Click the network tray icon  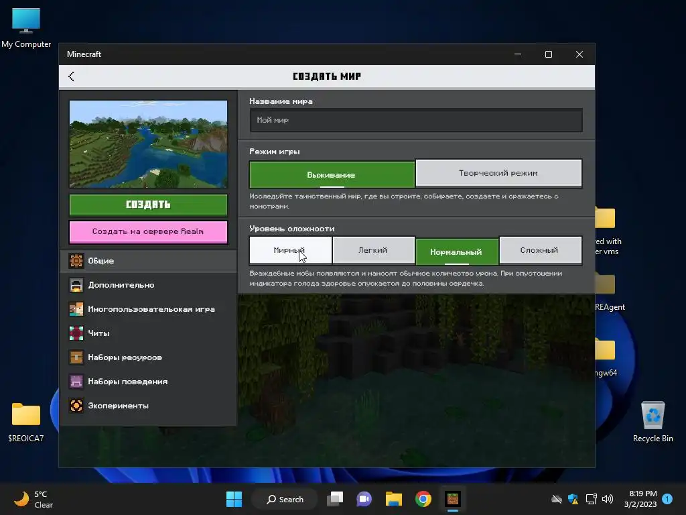click(591, 499)
